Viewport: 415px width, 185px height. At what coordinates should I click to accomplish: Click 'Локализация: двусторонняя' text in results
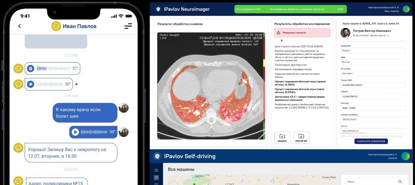point(291,64)
